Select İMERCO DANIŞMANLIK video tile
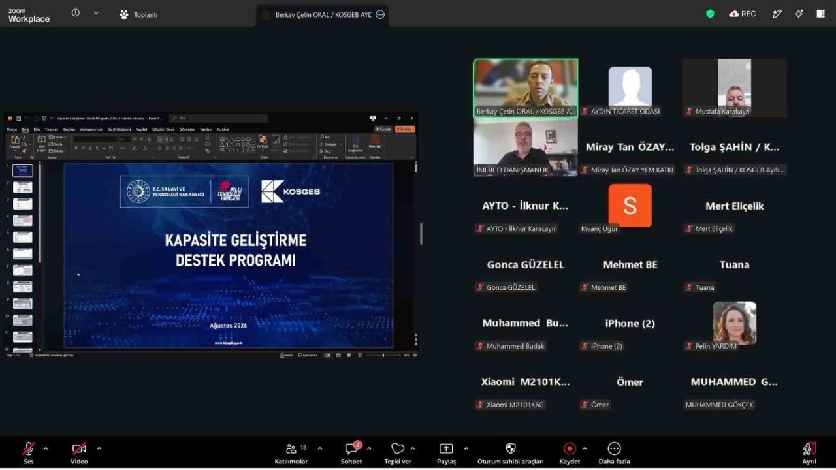 tap(526, 147)
